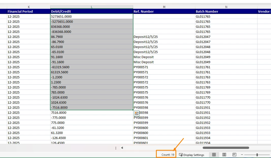Switch to Normal view in status bar
This screenshot has height=158, width=271.
pos(214,154)
